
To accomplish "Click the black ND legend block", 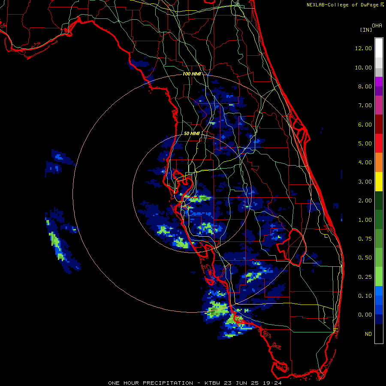I will pos(379,334).
